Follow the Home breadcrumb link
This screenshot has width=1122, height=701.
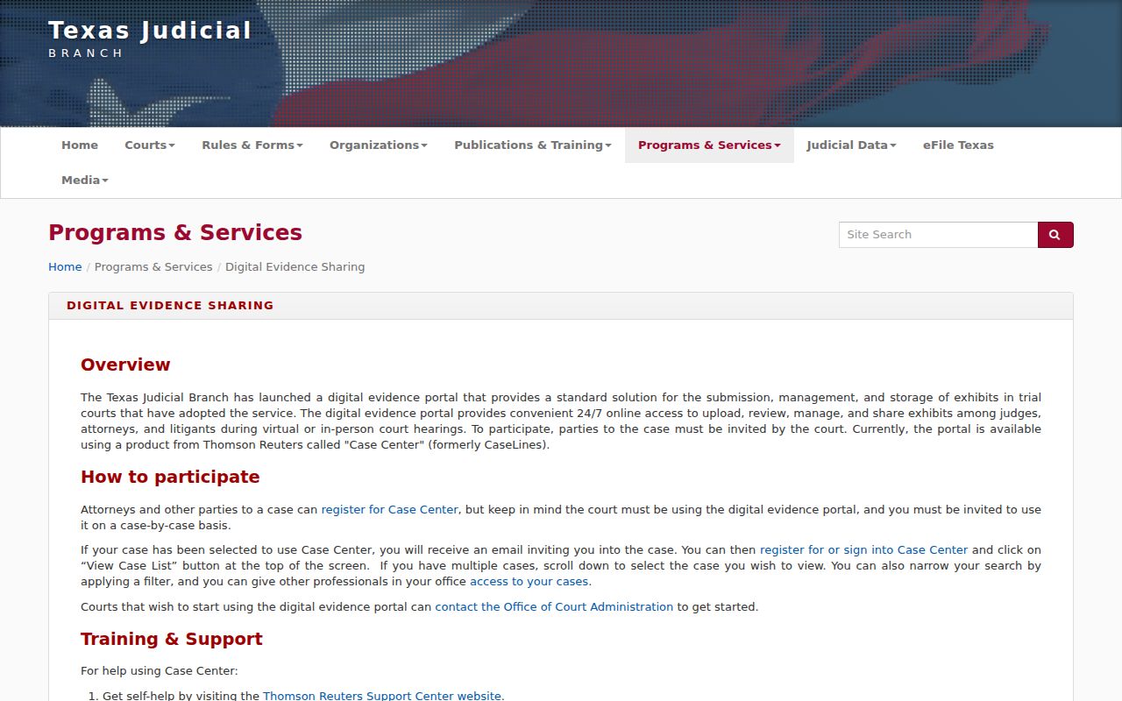pyautogui.click(x=65, y=267)
